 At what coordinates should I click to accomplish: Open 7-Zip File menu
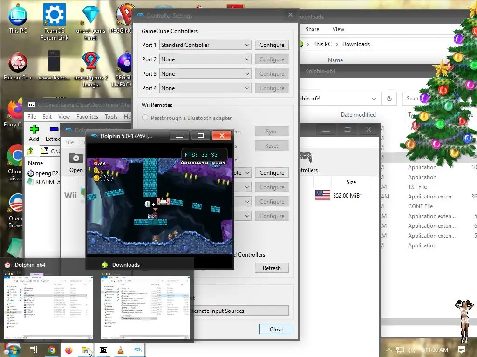[32, 117]
